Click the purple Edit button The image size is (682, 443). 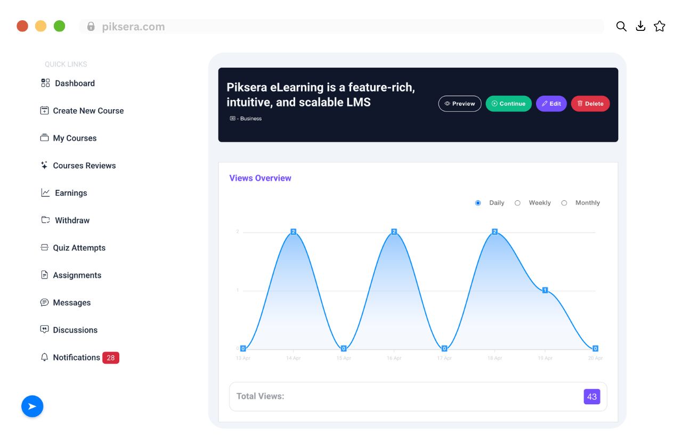[x=551, y=104]
